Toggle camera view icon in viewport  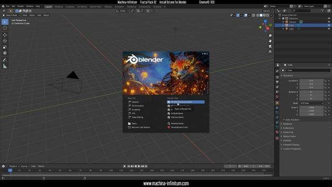click(x=270, y=46)
